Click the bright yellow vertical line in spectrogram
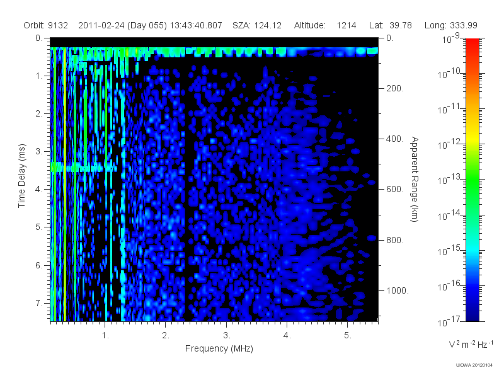 pos(65,185)
